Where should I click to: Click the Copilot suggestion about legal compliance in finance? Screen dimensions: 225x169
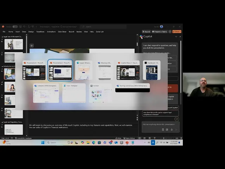pos(160,113)
